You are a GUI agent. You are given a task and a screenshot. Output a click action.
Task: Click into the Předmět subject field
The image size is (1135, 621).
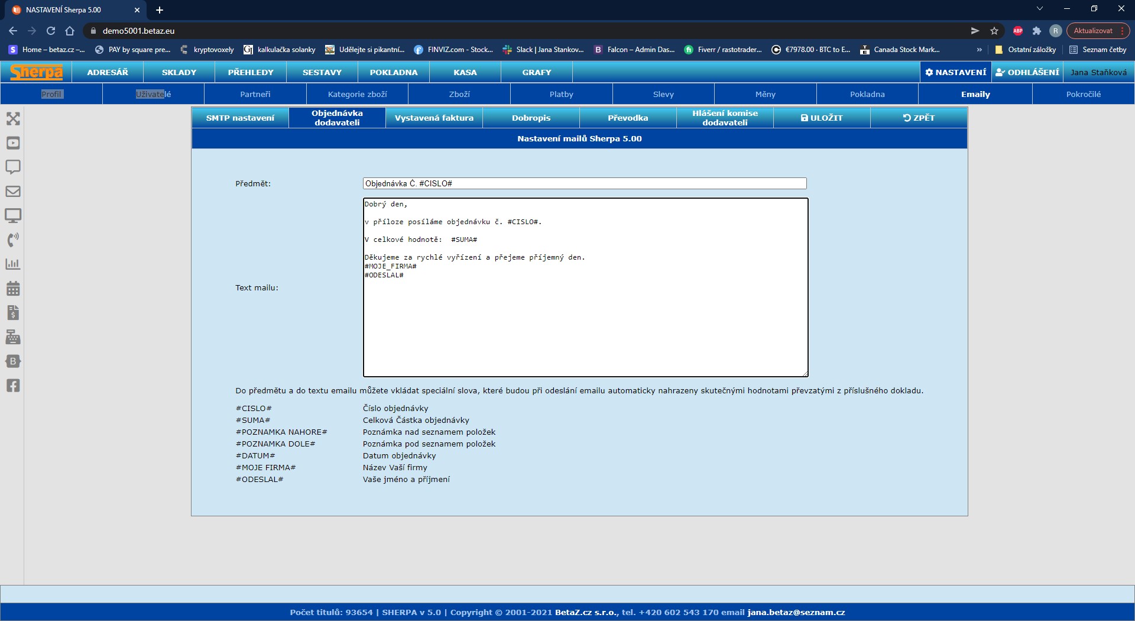click(584, 183)
